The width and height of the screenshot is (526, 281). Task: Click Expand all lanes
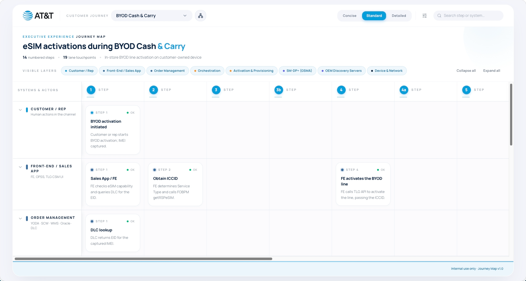(492, 71)
